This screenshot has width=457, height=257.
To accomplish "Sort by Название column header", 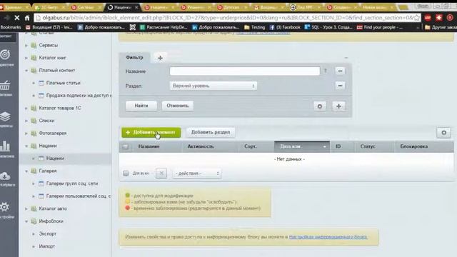I will [x=149, y=146].
